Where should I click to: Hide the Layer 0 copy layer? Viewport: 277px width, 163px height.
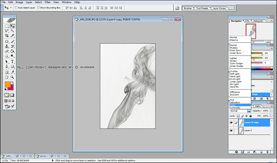[231, 123]
